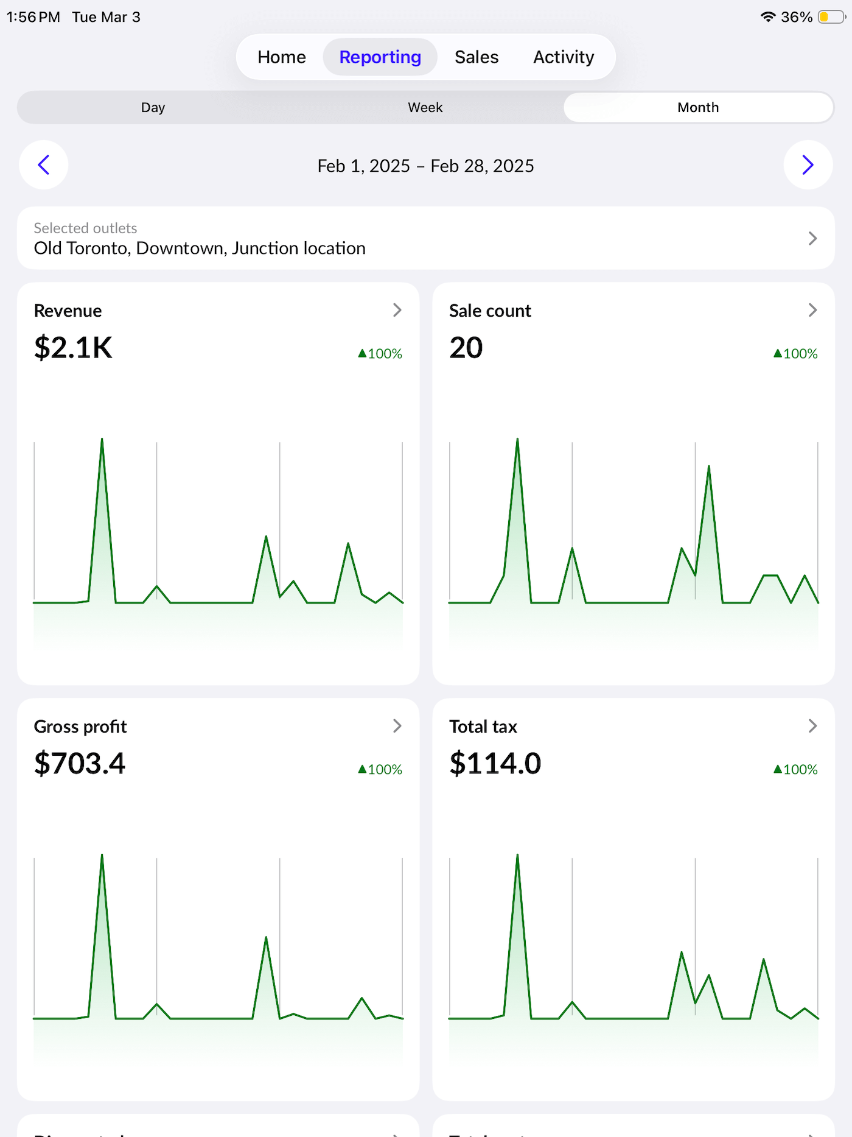Tap Sale count 100% growth indicator
The width and height of the screenshot is (852, 1137).
pos(795,354)
